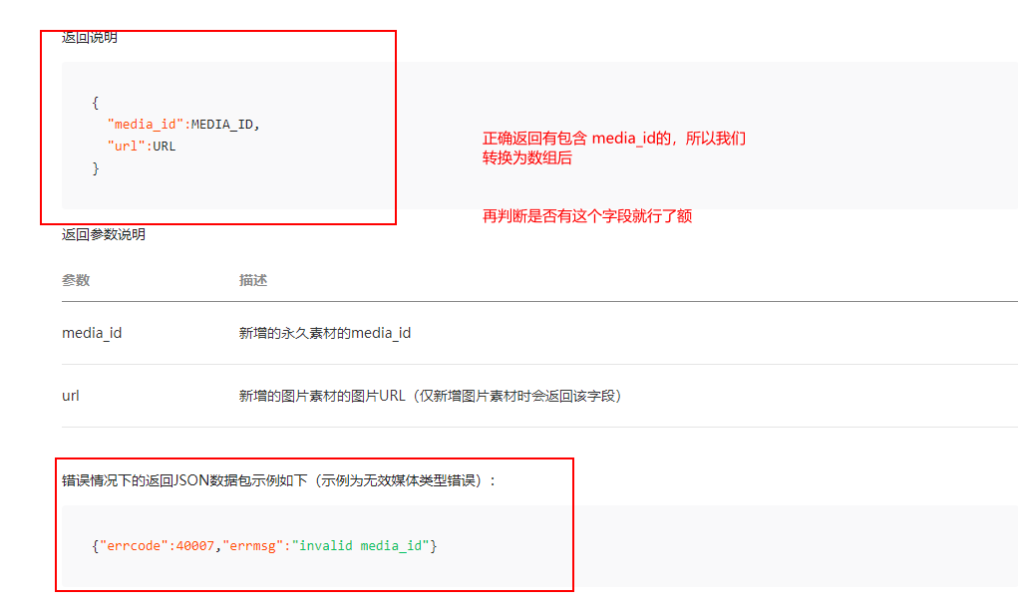1018x607 pixels.
Task: Click the '错误情况下的返回JSON数据包示例如下' sentence
Action: [279, 480]
